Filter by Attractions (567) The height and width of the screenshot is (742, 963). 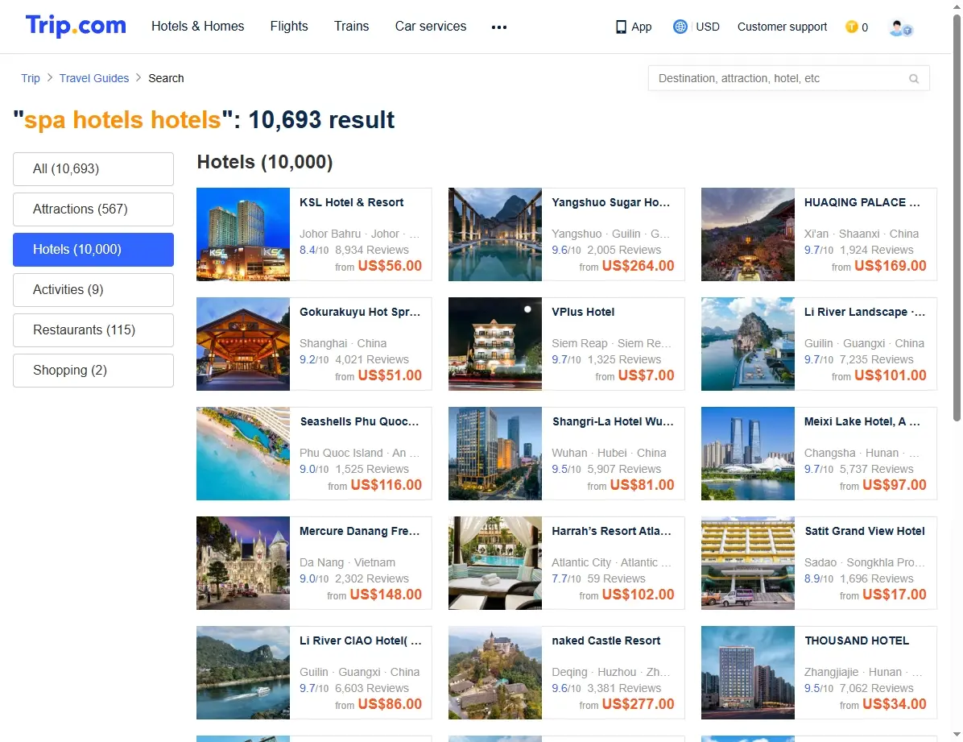(x=93, y=209)
